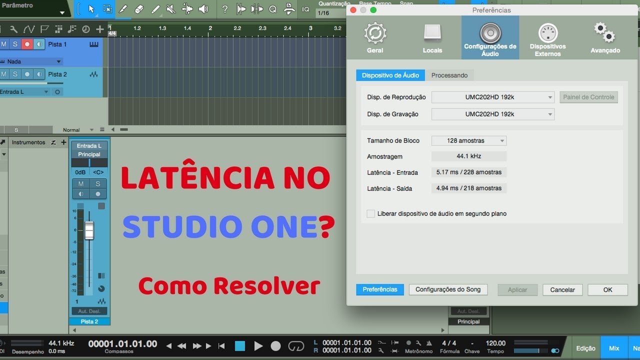Solo Pista 1 track
Screen dimensions: 640x360
(x=15, y=44)
